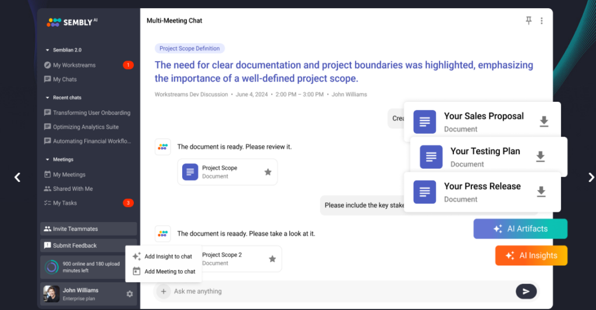Open the Project Scope document icon
Image resolution: width=596 pixels, height=310 pixels.
(190, 172)
